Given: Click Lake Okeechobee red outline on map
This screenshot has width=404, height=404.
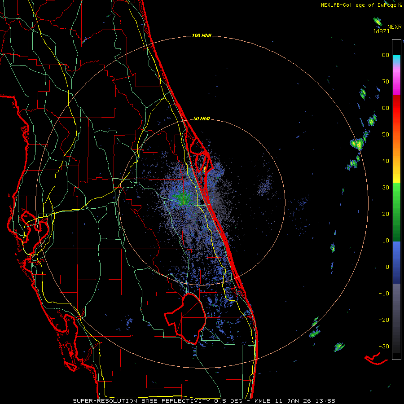Looking at the screenshot, I should 185,318.
